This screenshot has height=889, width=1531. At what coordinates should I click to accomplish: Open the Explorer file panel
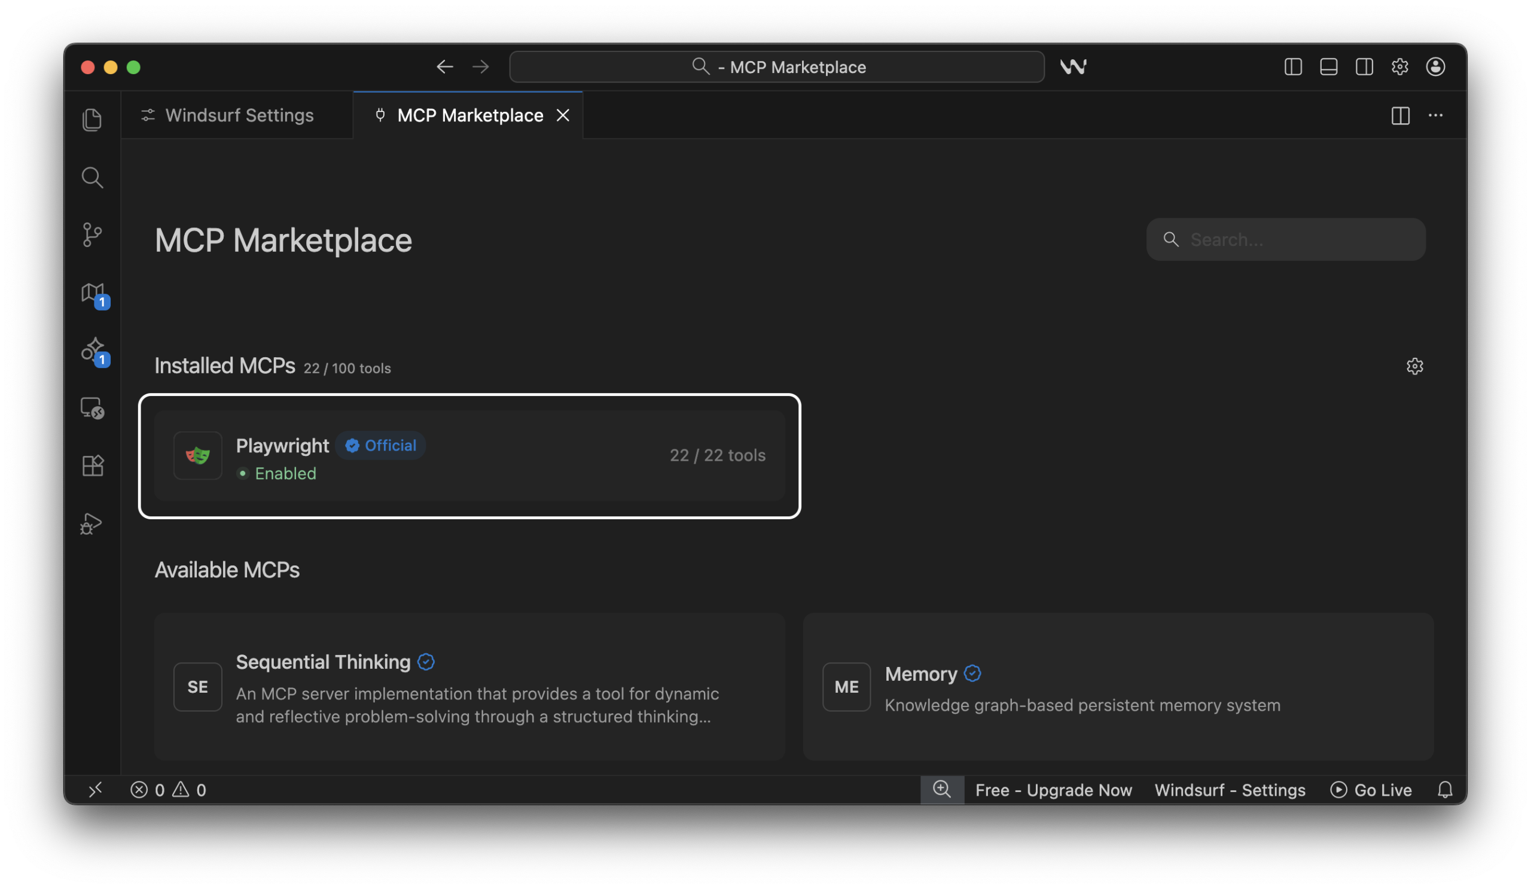[92, 119]
